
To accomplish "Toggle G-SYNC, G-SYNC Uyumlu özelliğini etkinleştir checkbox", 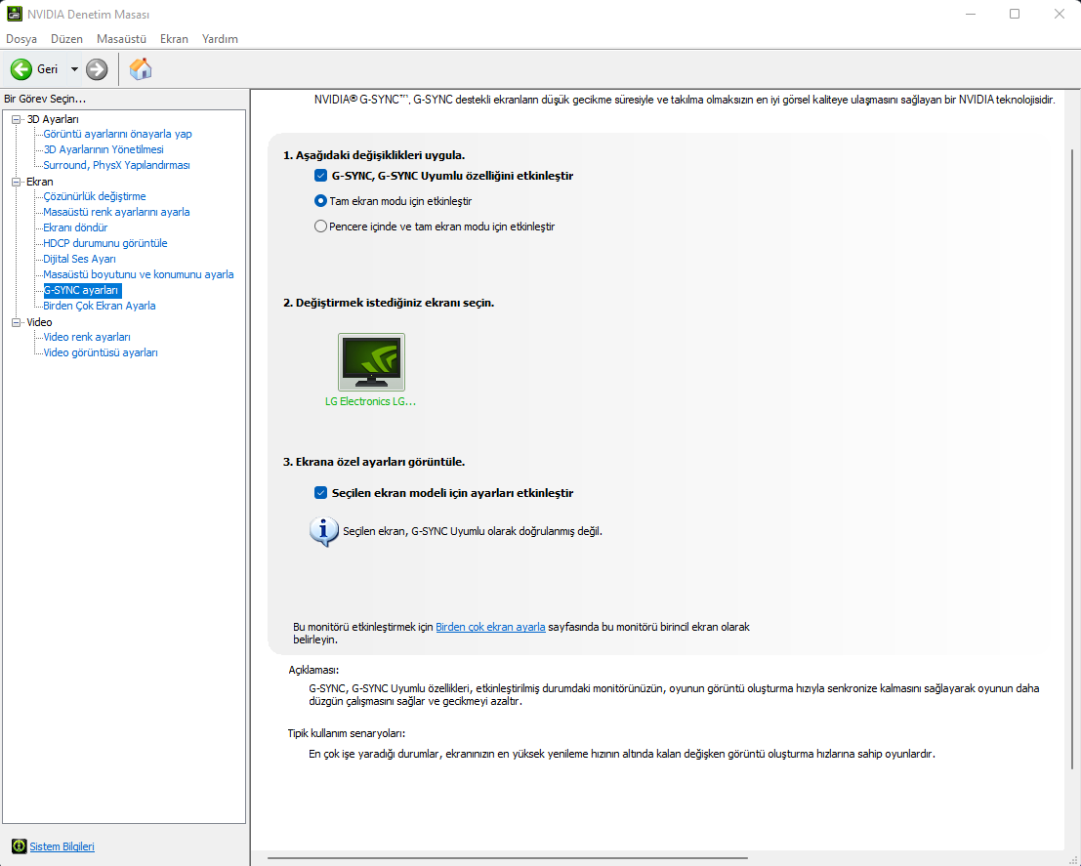I will coord(320,175).
